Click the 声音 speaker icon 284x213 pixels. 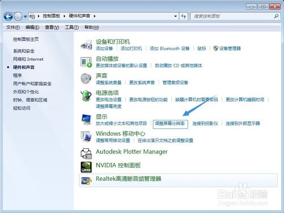click(86, 78)
